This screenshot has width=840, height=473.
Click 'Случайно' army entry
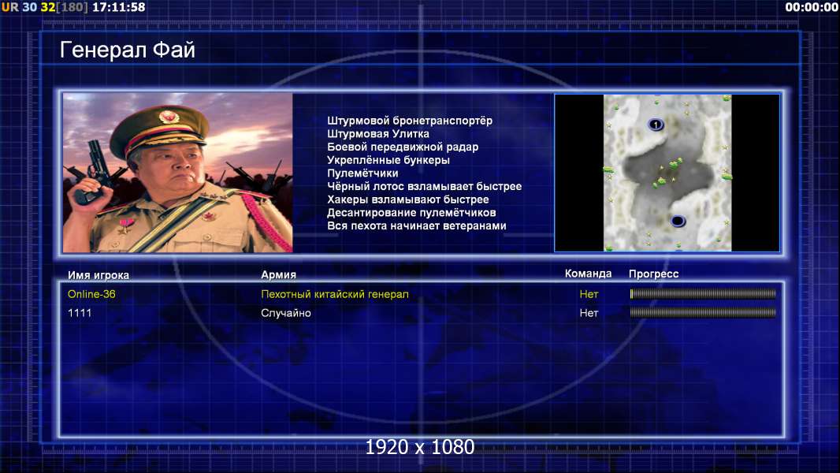286,313
